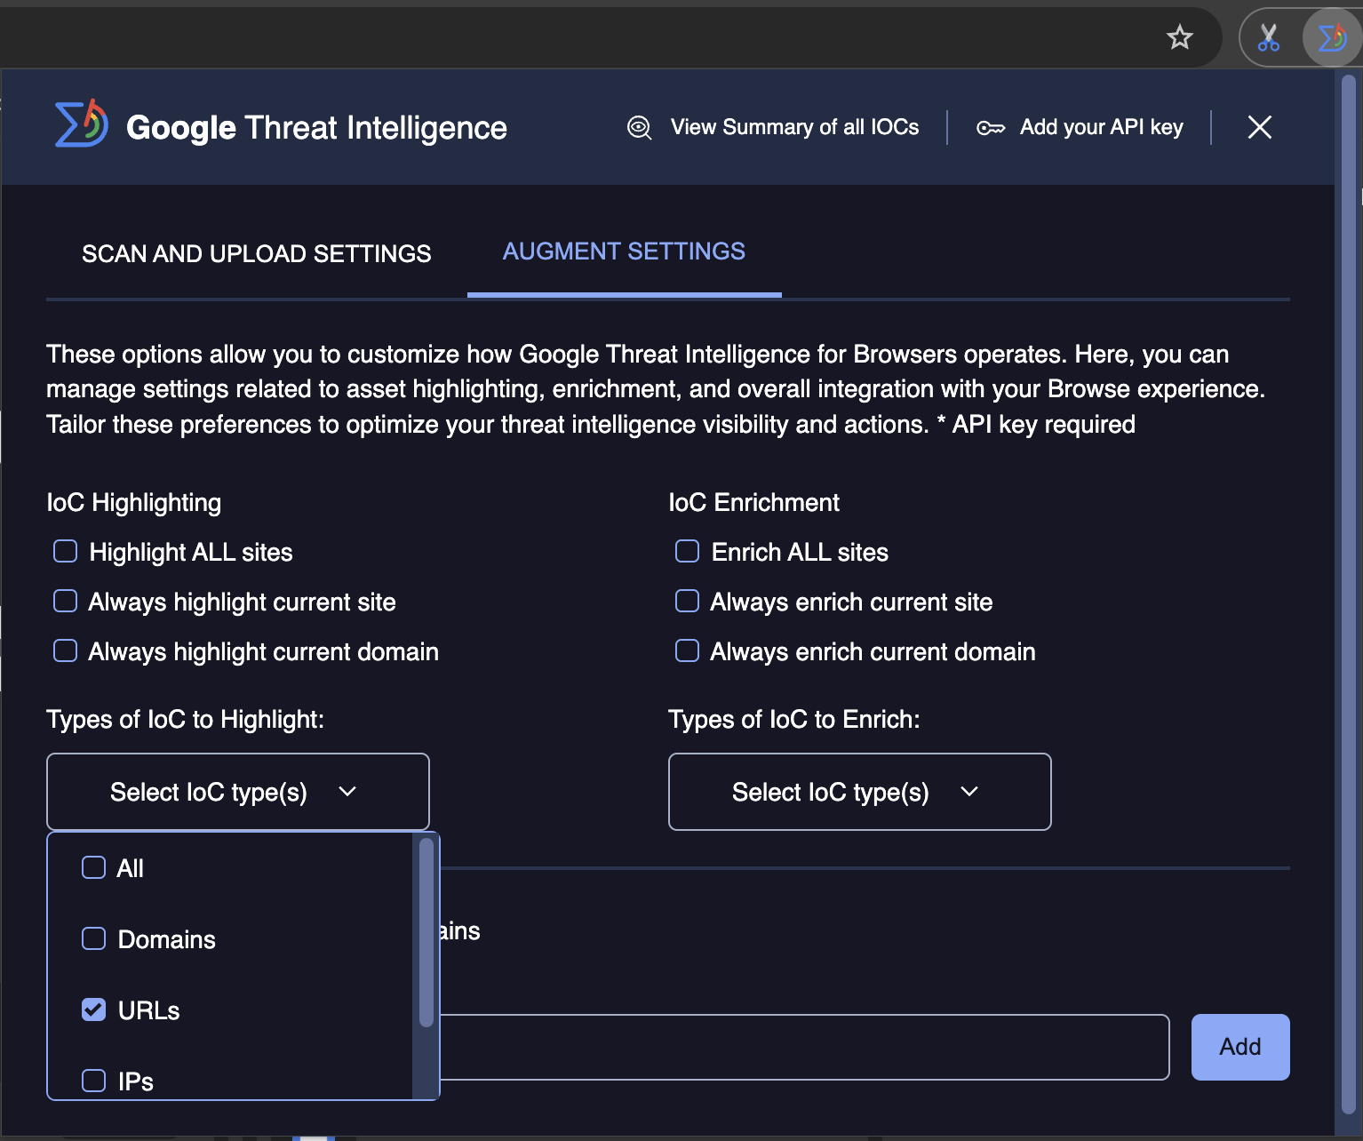Screen dimensions: 1363x1141
Task: Select the Augment Settings tab
Action: [624, 251]
